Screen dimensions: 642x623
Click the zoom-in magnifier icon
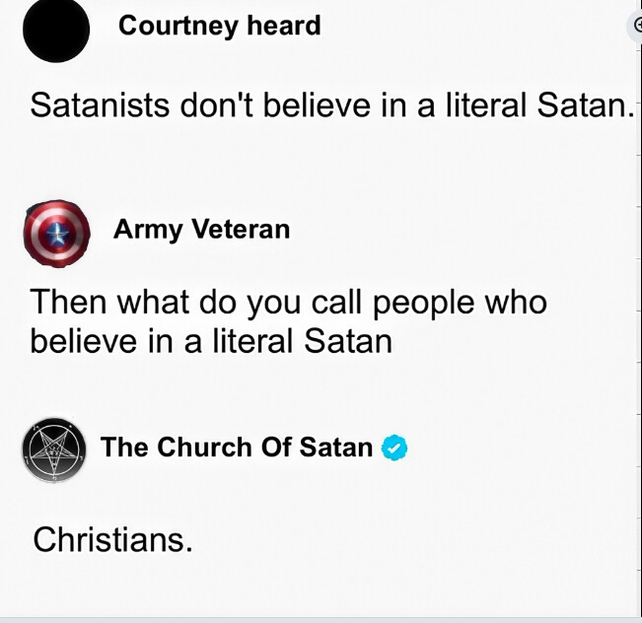click(636, 27)
